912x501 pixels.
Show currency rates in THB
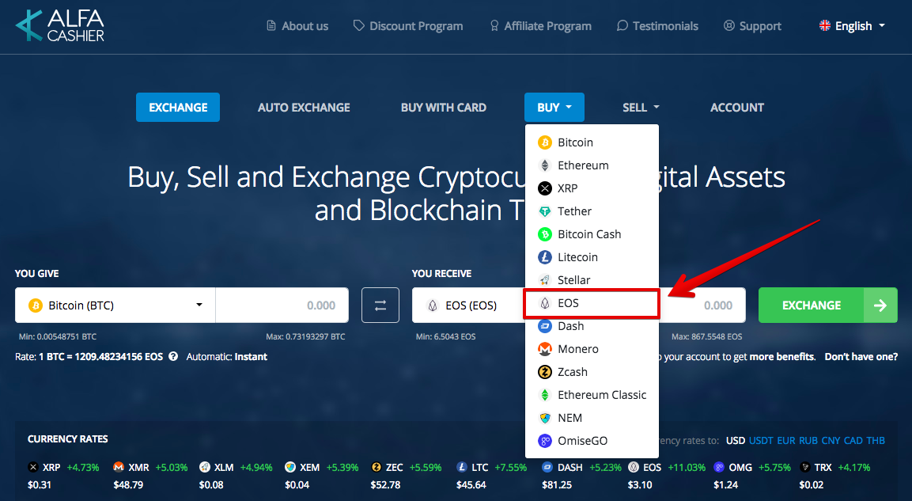tap(876, 441)
